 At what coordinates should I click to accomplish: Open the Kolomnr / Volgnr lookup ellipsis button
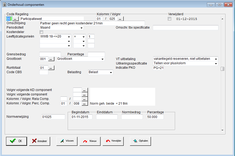[x=120, y=19]
